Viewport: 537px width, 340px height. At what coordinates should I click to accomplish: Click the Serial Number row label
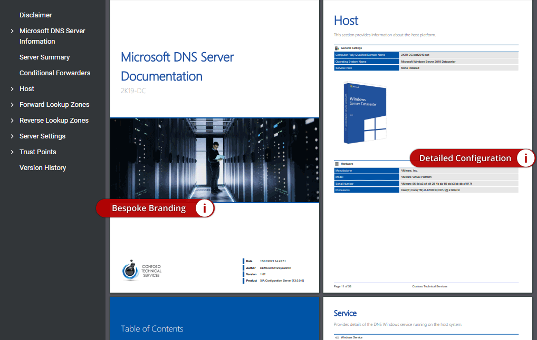pyautogui.click(x=367, y=184)
